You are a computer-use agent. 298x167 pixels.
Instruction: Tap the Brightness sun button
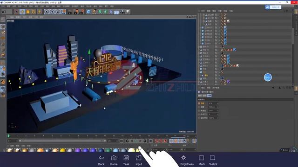(x=187, y=160)
